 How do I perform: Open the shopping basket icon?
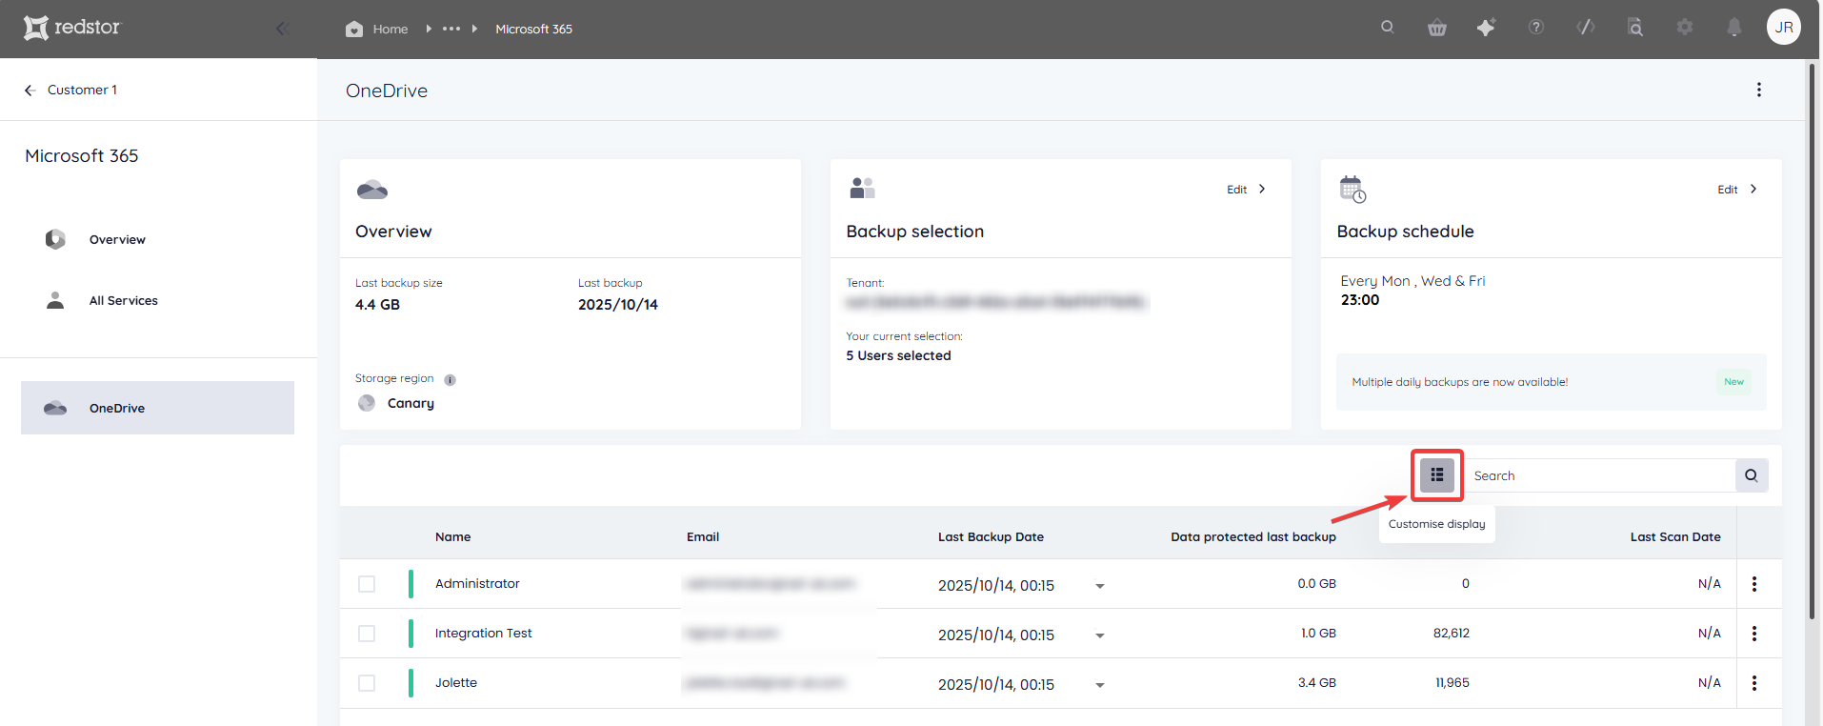tap(1437, 28)
